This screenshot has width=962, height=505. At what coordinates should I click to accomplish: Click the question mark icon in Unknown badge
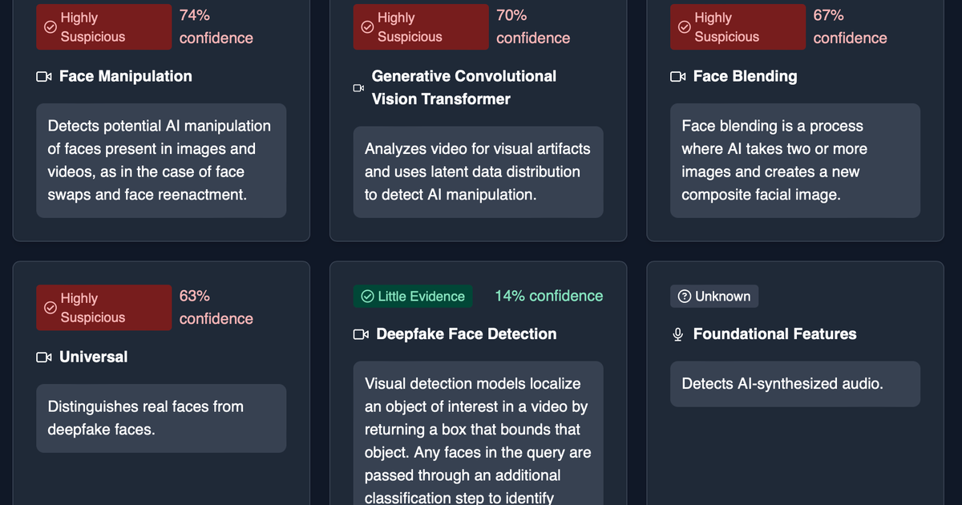pyautogui.click(x=685, y=297)
